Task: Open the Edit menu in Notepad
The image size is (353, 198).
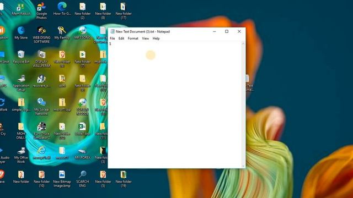Action: click(121, 38)
